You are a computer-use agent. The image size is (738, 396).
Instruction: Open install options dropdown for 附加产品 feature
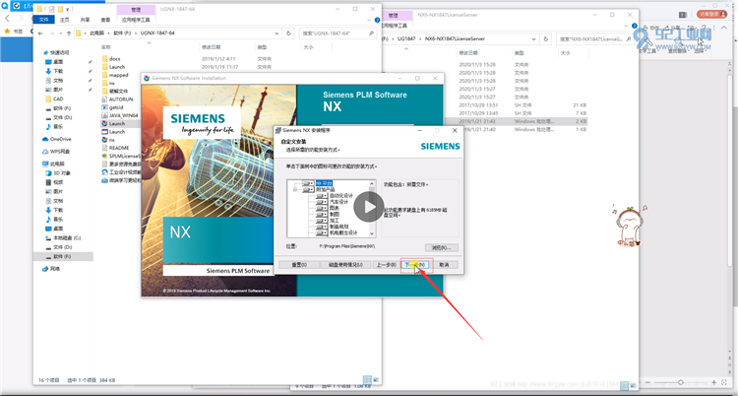point(308,189)
